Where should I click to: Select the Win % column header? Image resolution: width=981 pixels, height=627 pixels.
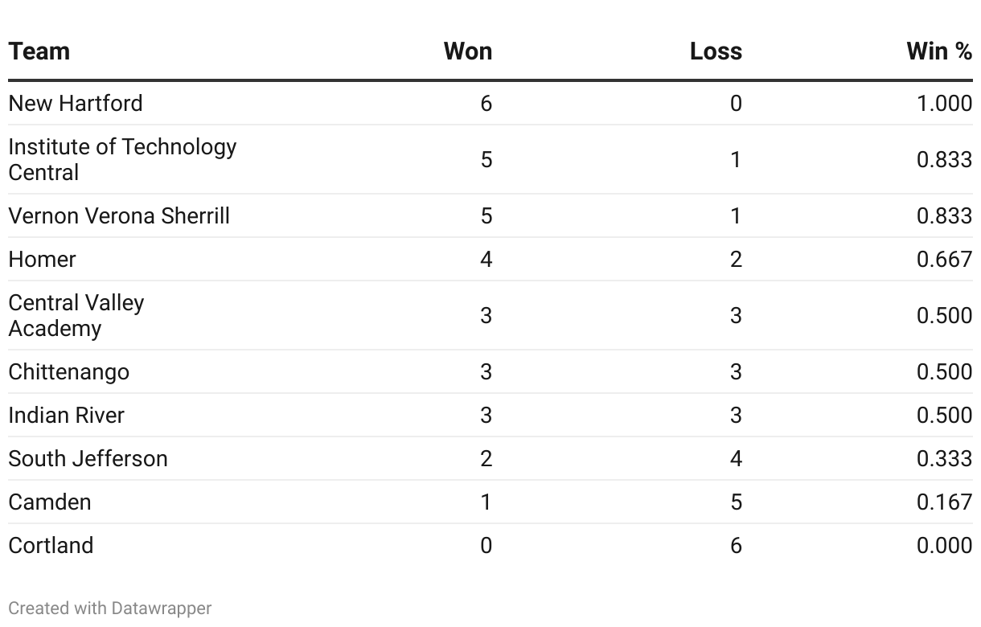938,51
